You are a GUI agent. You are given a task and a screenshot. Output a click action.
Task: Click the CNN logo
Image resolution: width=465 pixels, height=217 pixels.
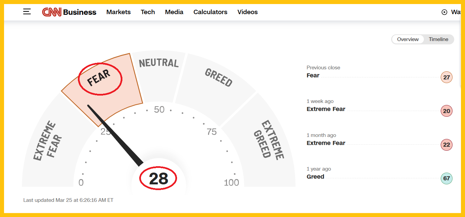tap(52, 12)
